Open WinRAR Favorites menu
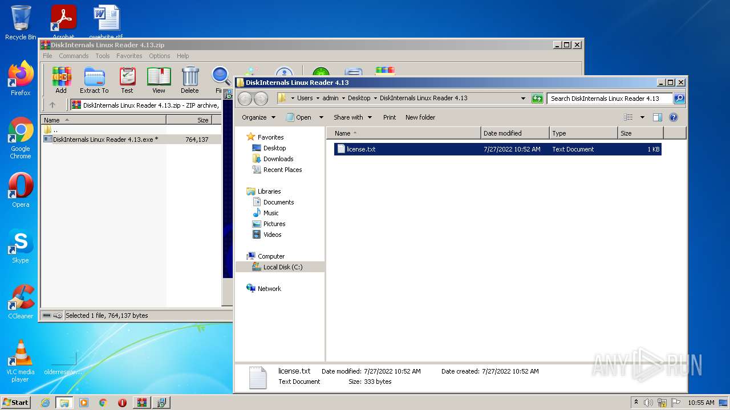This screenshot has height=410, width=730. tap(129, 56)
